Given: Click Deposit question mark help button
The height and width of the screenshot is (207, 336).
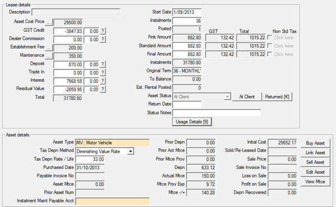Looking at the screenshot, I should point(103,65).
